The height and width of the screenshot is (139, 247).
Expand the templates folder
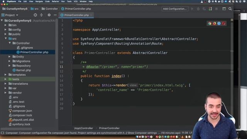click(5, 75)
